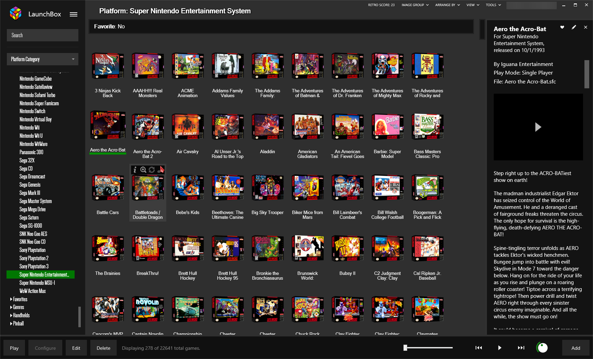
Task: Select the ACME Animation cover
Action: pyautogui.click(x=188, y=66)
